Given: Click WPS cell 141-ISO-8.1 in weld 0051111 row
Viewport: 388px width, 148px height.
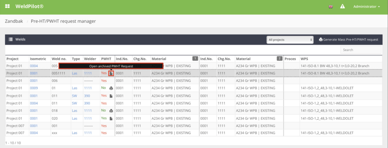Looking at the screenshot, I should pyautogui.click(x=335, y=73).
